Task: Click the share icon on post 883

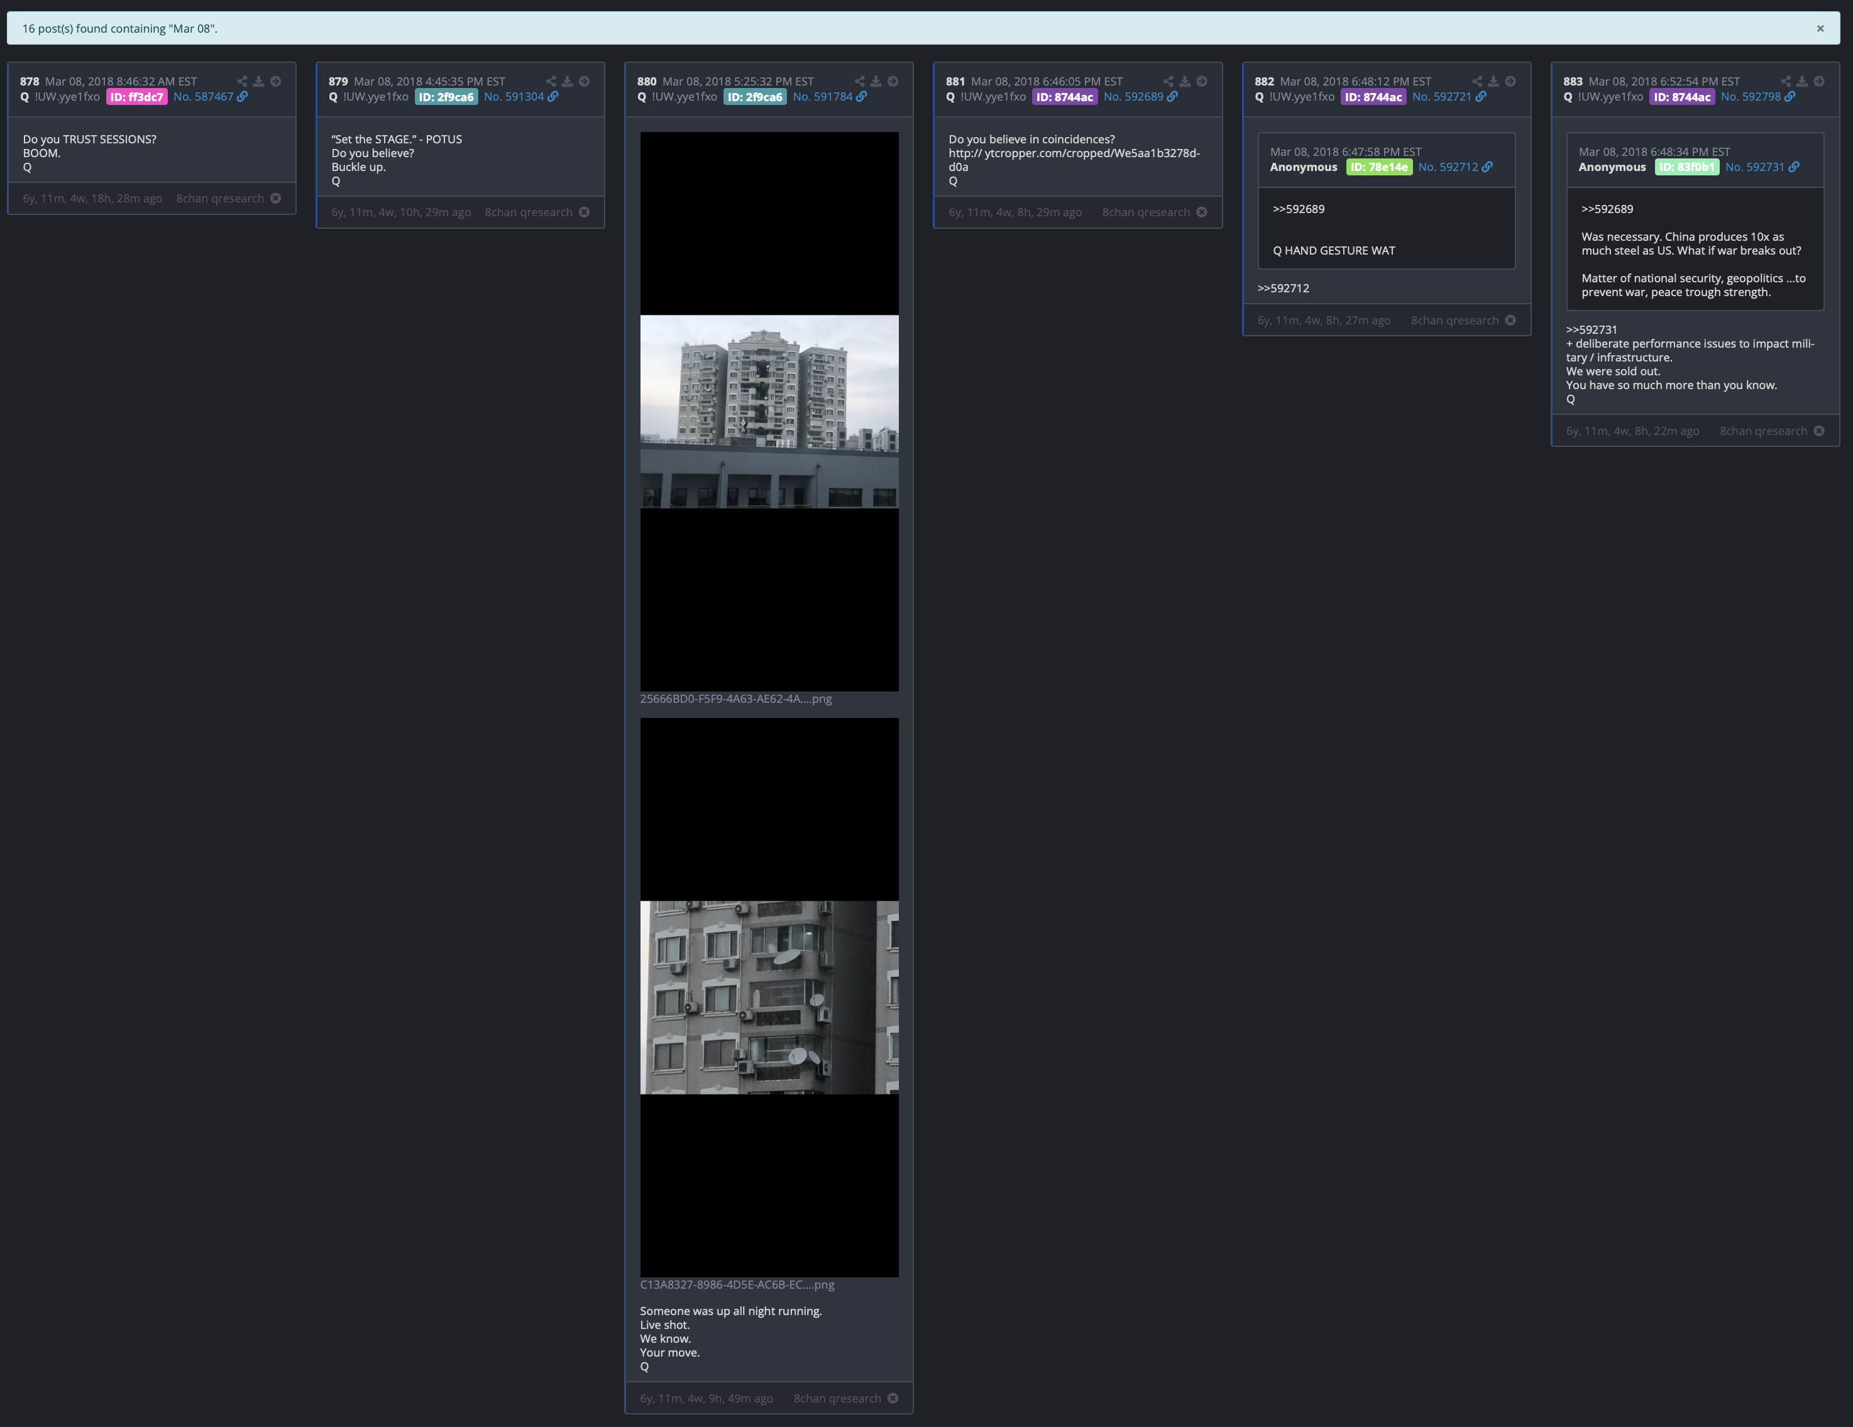Action: coord(1787,82)
